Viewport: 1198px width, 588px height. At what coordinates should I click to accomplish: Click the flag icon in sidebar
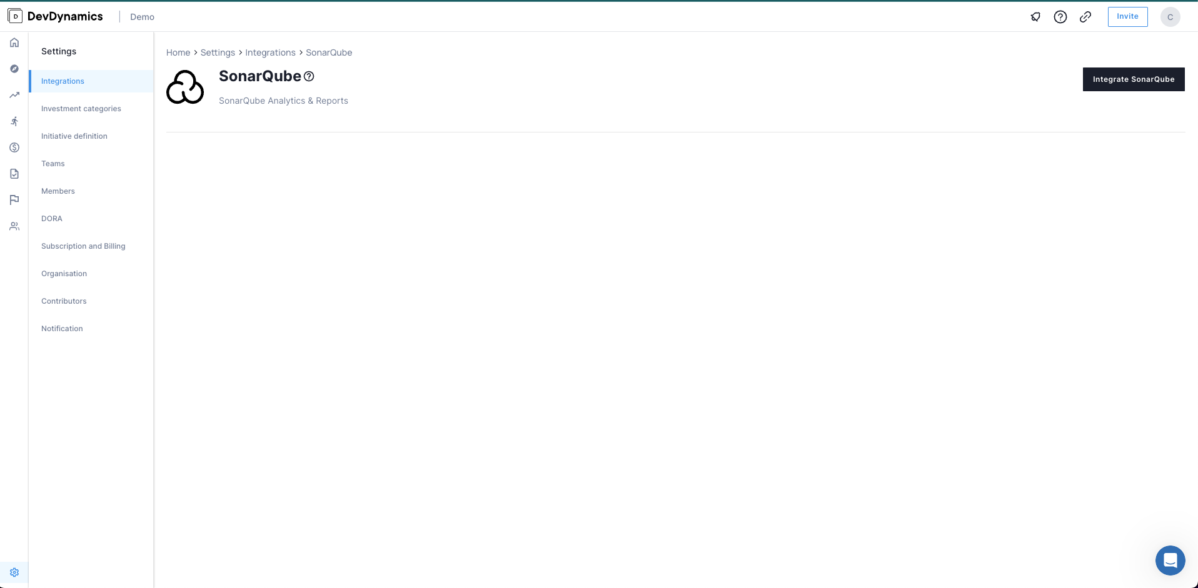point(14,200)
